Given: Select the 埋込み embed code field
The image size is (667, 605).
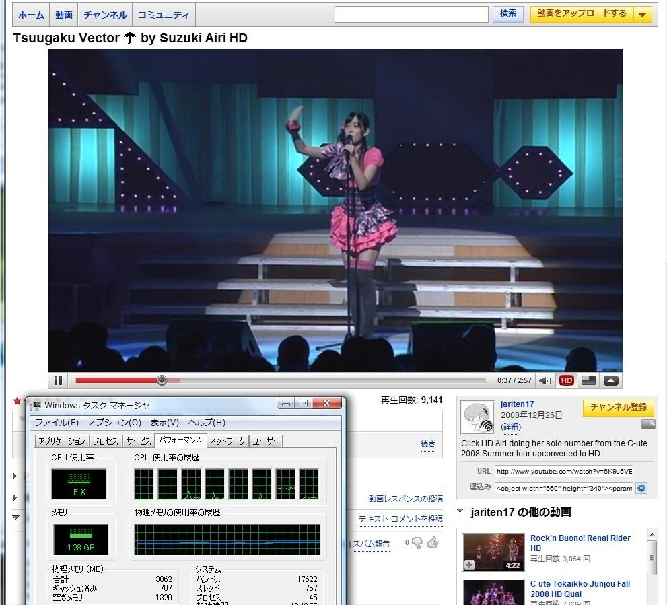Looking at the screenshot, I should coord(563,488).
